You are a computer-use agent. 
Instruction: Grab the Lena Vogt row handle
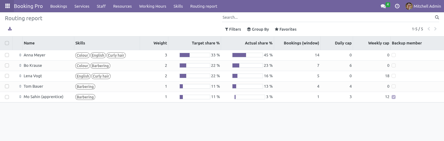tap(20, 76)
